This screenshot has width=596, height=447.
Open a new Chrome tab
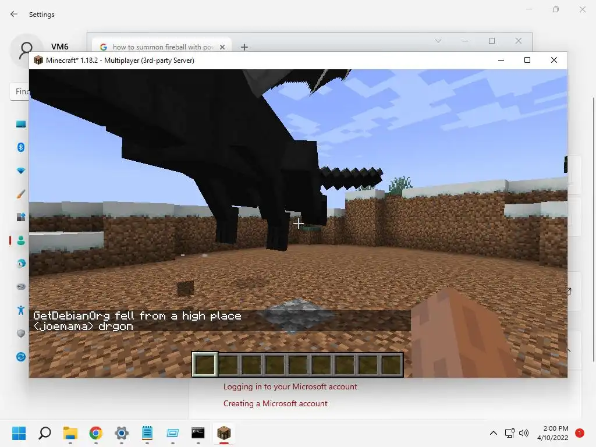[244, 47]
